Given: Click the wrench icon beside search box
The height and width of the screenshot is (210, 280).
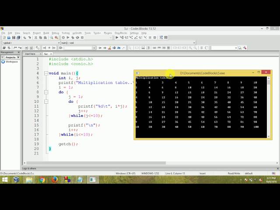Looking at the screenshot, I should click(x=245, y=48).
